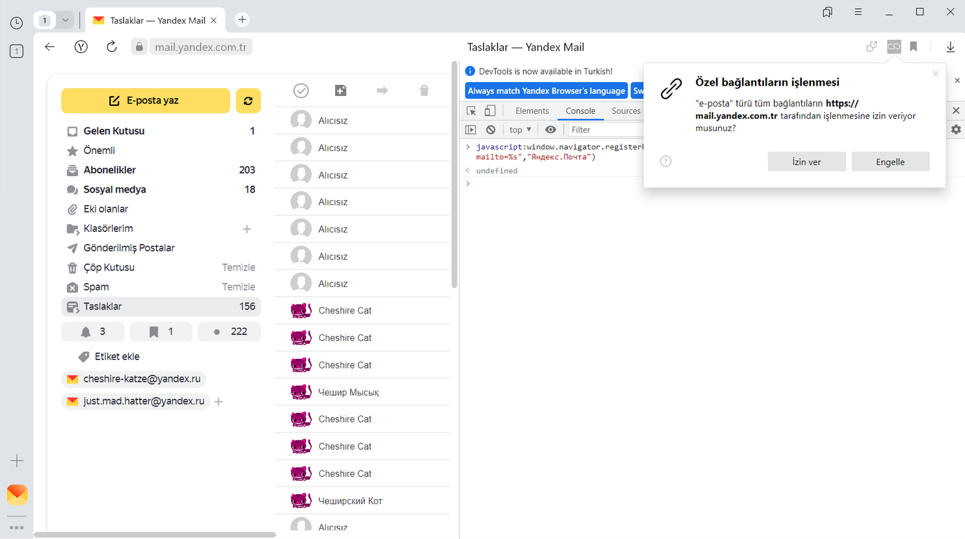This screenshot has width=965, height=539.
Task: Open the Spam folder
Action: point(96,287)
